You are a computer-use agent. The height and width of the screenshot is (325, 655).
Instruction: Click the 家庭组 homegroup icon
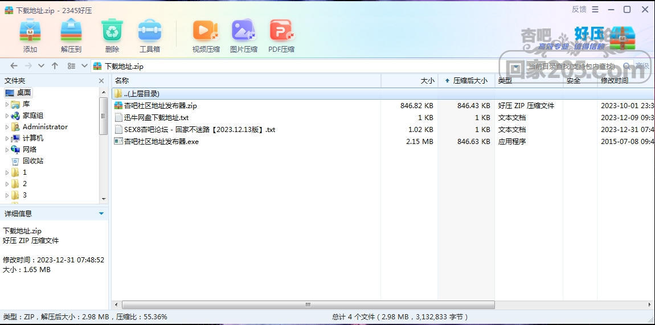click(15, 116)
